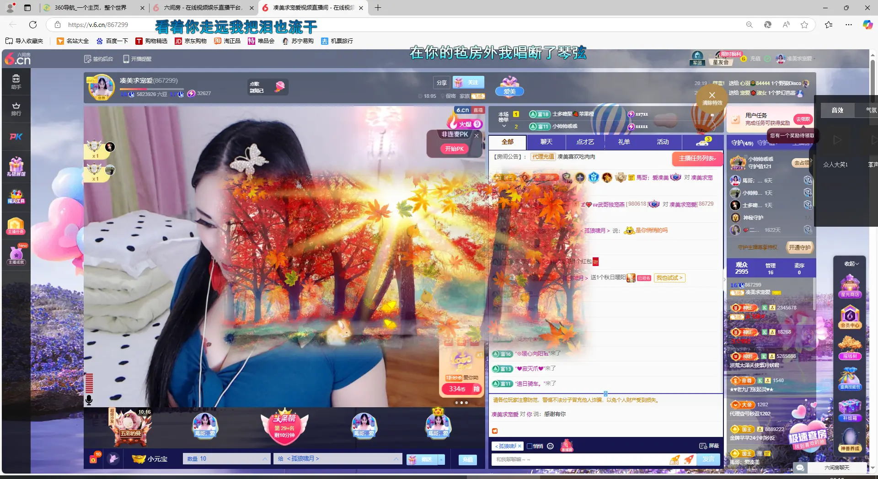Viewport: 878px width, 479px height.
Task: Open the 主播任务 sidebar icon
Action: coord(16,226)
